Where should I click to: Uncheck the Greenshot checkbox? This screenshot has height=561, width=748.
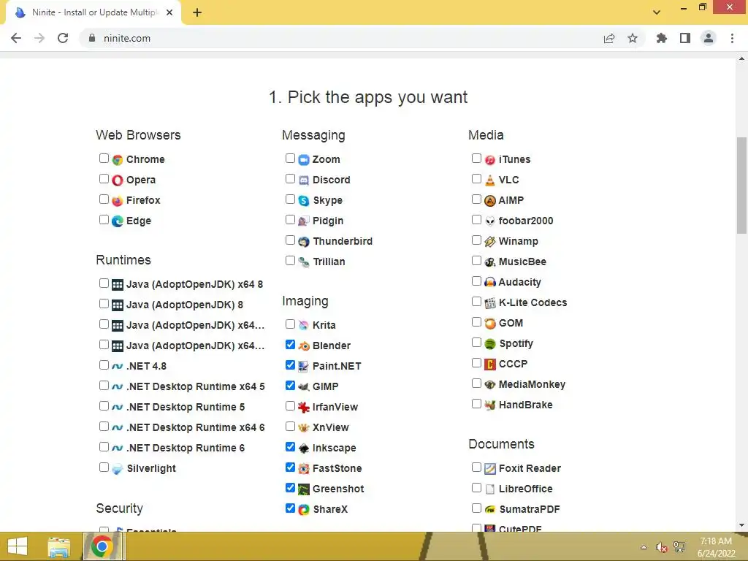tap(290, 488)
